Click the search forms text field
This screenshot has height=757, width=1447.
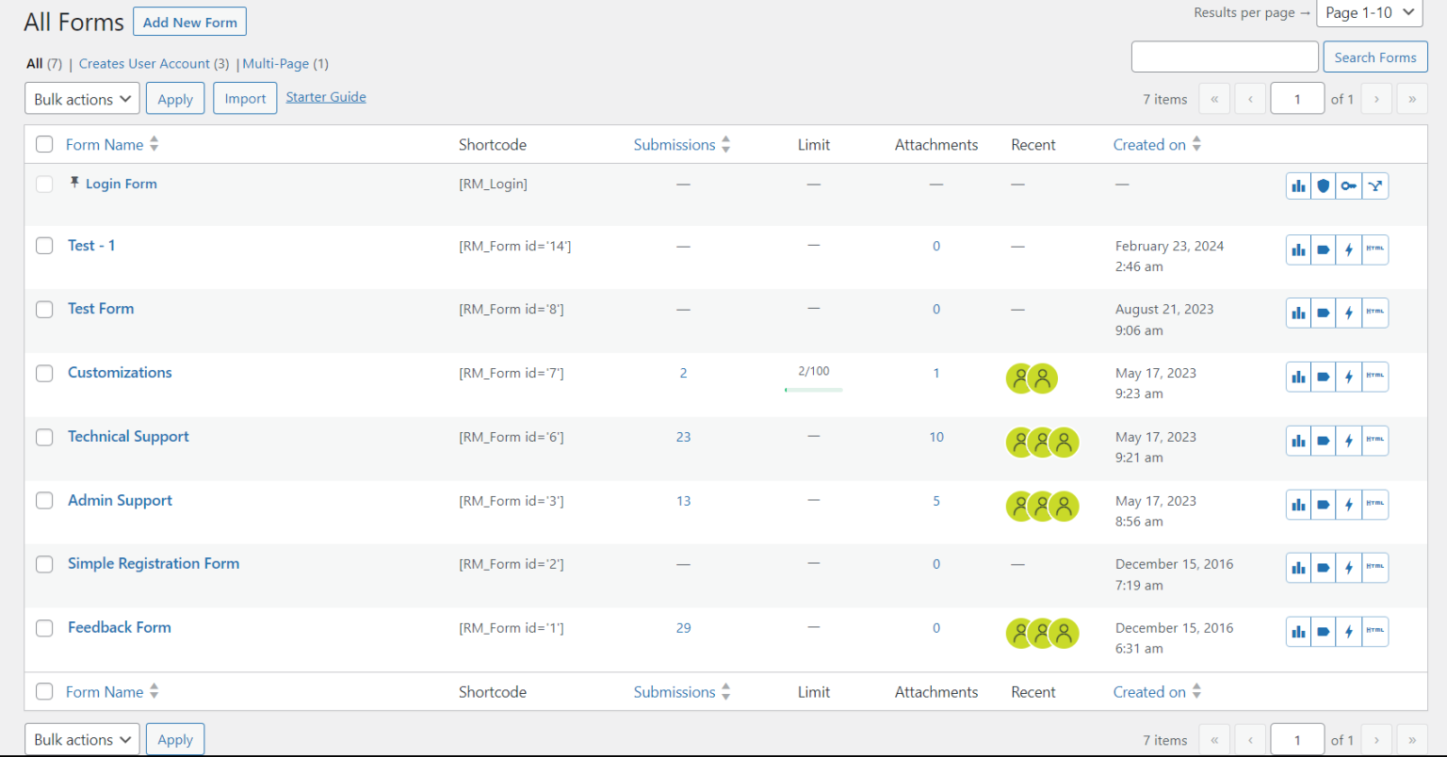coord(1224,57)
